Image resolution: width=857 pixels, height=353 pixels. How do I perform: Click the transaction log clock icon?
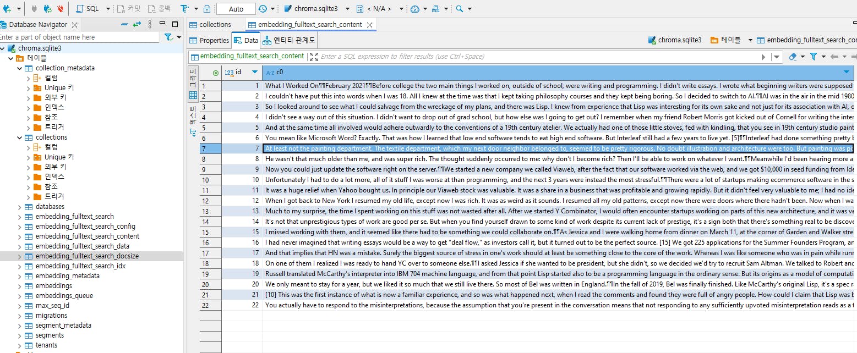tap(263, 9)
